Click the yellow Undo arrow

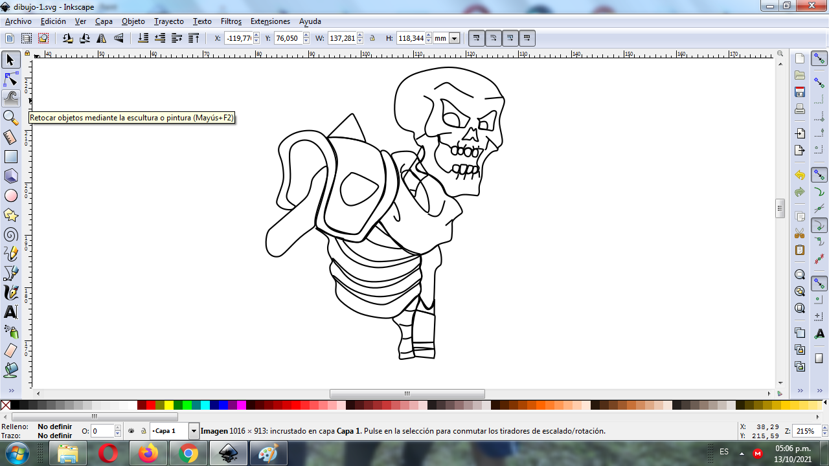click(800, 175)
